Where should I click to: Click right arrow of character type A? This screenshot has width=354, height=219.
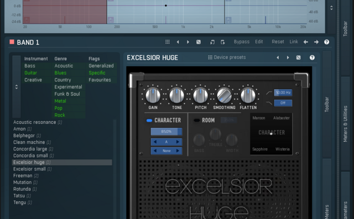tap(178, 142)
